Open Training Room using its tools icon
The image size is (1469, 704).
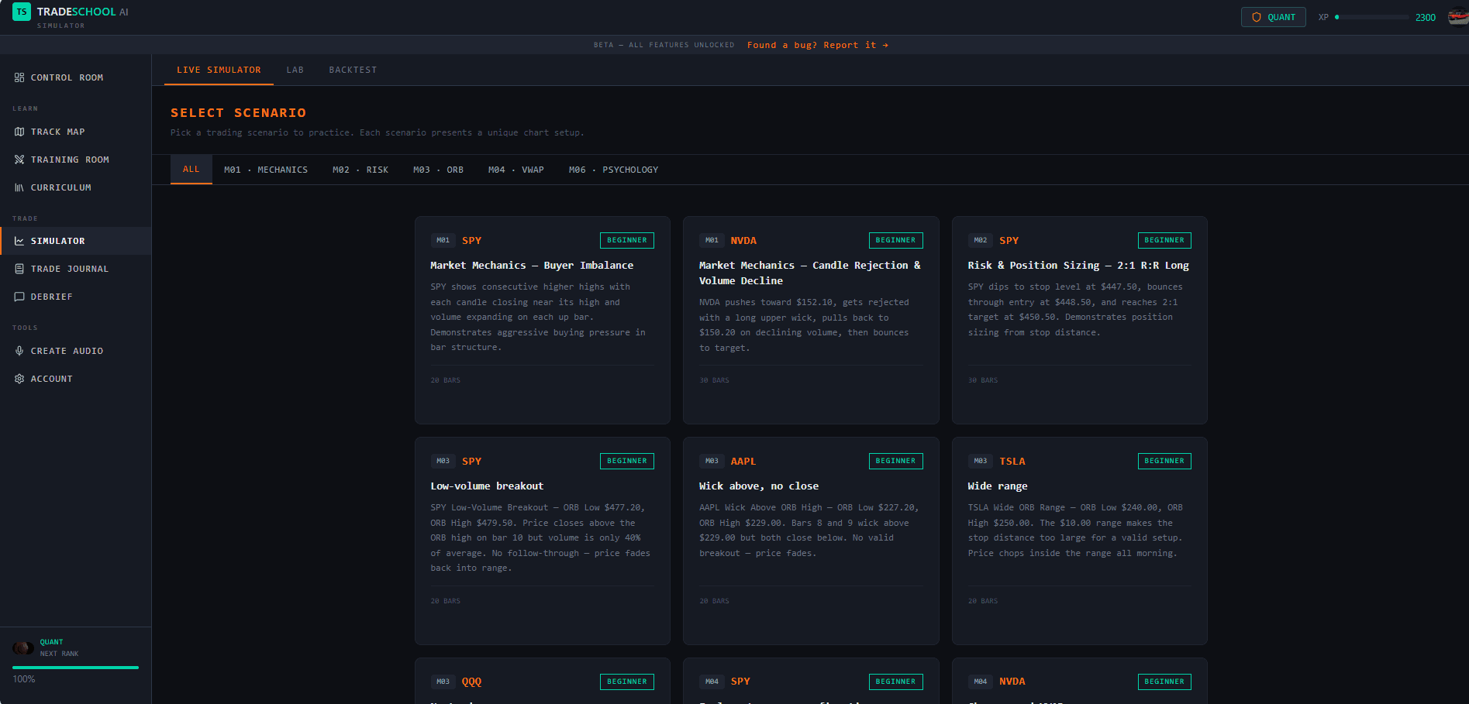click(19, 160)
